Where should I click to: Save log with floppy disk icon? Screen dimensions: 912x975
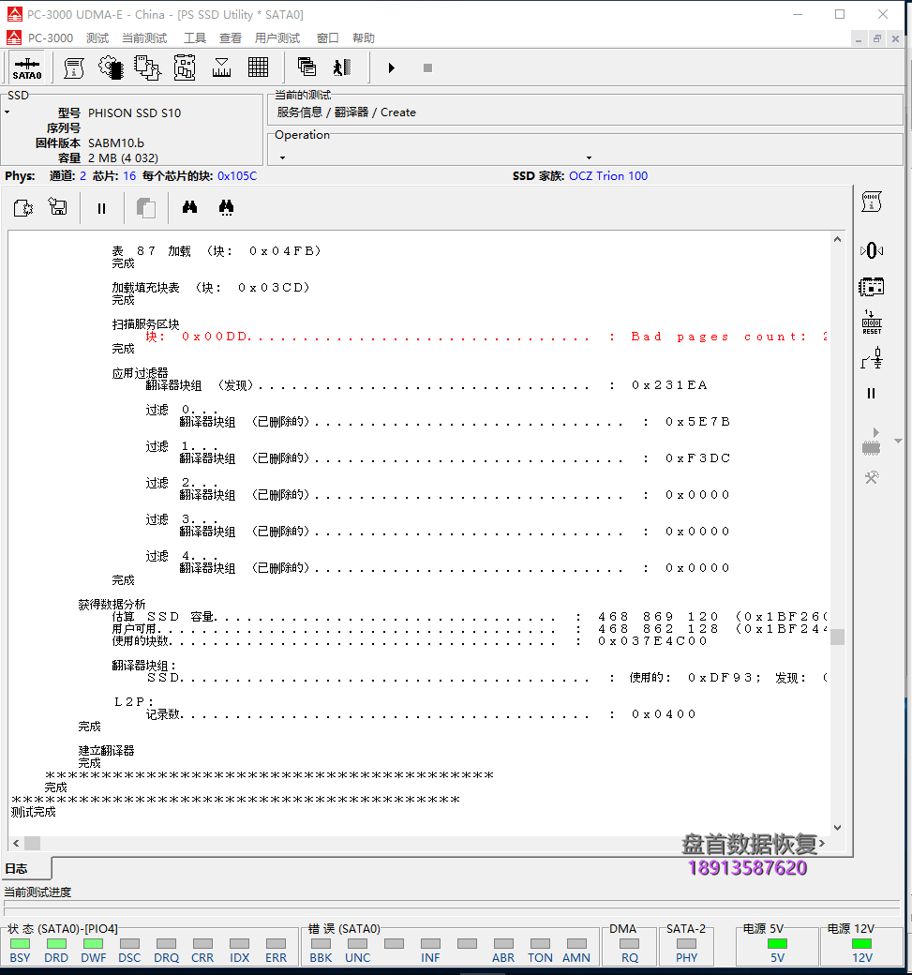(x=58, y=207)
